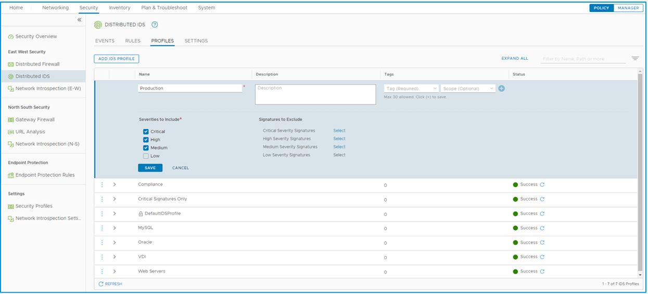The height and width of the screenshot is (294, 648).
Task: Collapse the left sidebar with double-chevron icon
Action: pos(79,20)
